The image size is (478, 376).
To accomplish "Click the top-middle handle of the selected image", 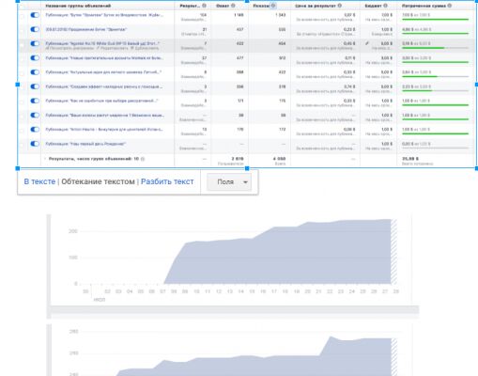I will coord(247,1).
